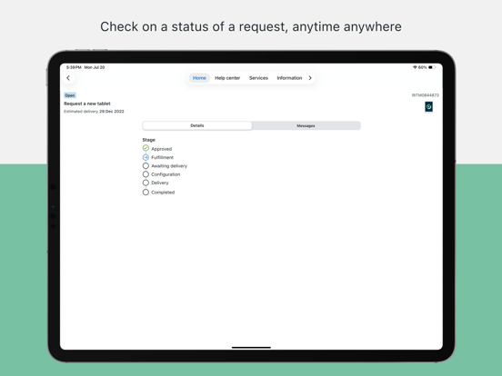Click the Awaiting delivery stage circle
Image resolution: width=502 pixels, height=376 pixels.
coord(146,166)
